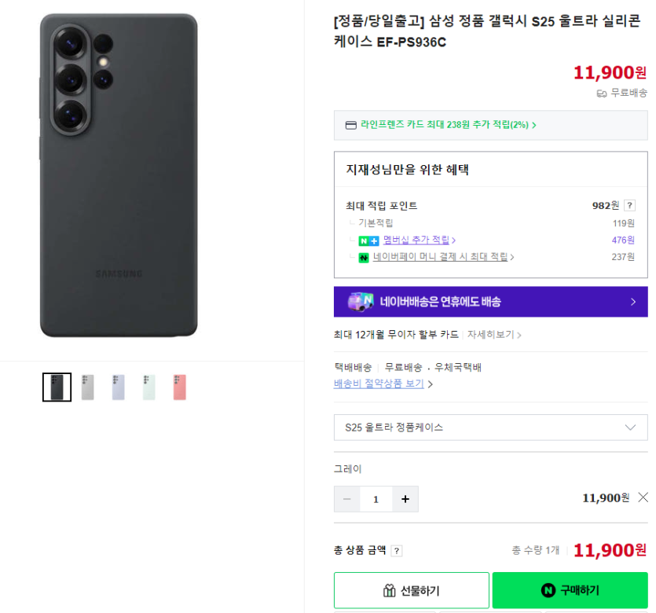Decrease quantity with the minus button

pyautogui.click(x=347, y=499)
